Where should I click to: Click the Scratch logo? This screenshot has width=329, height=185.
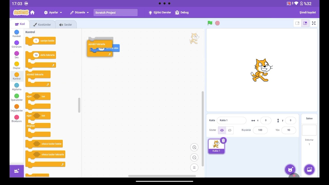(x=21, y=12)
